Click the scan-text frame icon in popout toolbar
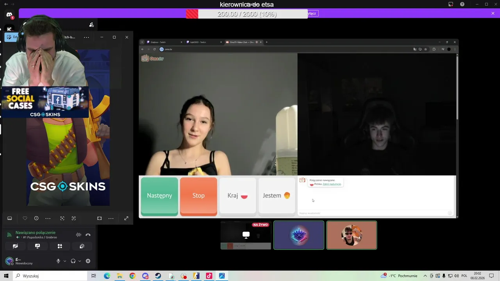 [x=73, y=218]
